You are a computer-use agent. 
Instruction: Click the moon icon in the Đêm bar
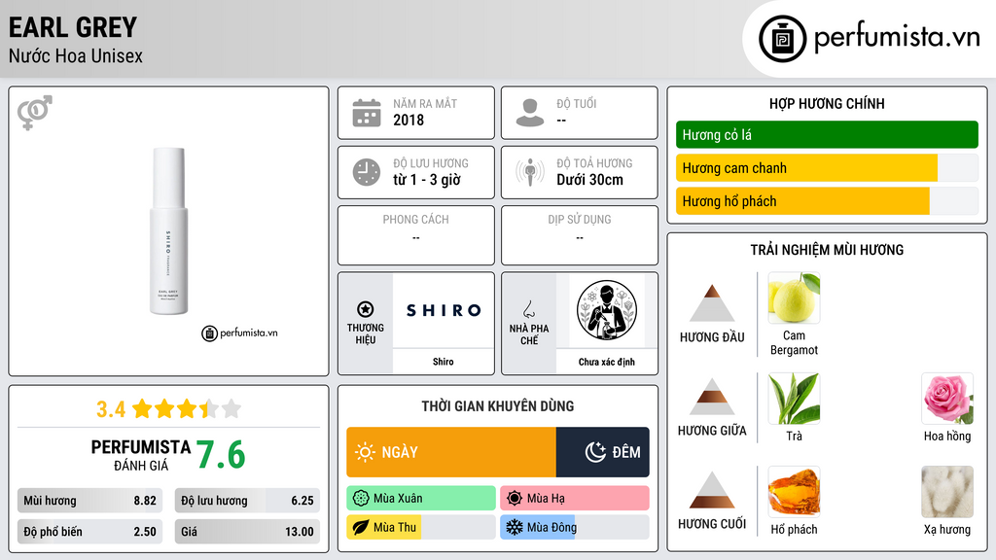tap(595, 452)
